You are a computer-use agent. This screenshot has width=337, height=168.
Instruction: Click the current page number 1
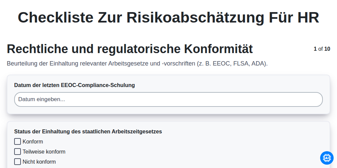[315, 49]
